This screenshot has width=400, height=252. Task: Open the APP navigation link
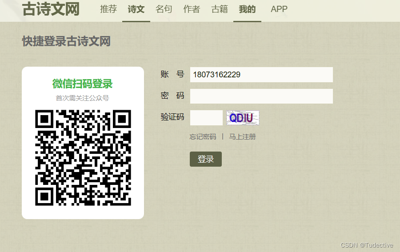pyautogui.click(x=279, y=9)
